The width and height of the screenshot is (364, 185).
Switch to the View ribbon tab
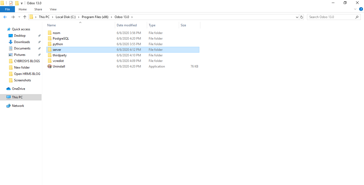[53, 9]
